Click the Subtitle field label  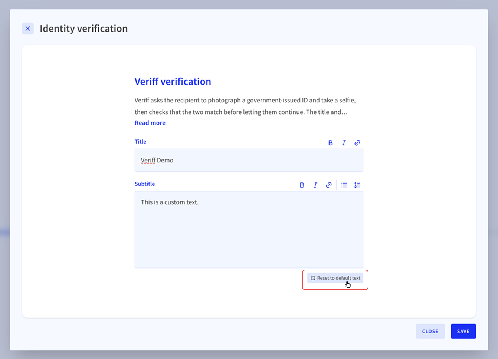click(145, 184)
